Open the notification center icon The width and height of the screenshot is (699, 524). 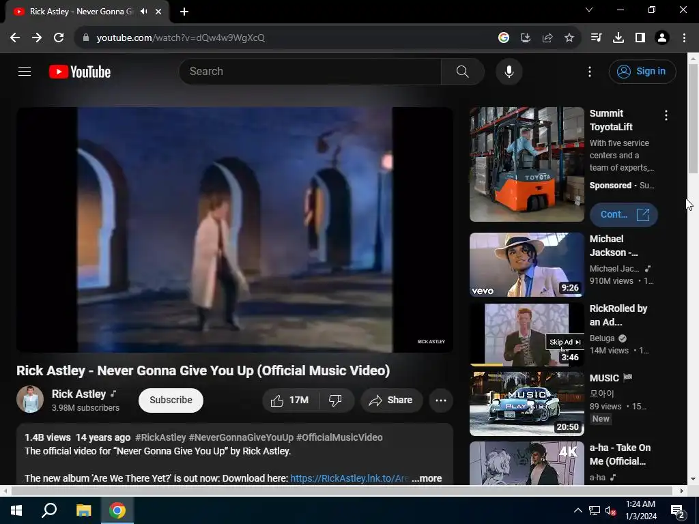678,511
